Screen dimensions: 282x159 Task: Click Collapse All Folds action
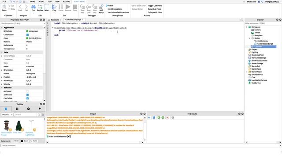tap(155, 12)
